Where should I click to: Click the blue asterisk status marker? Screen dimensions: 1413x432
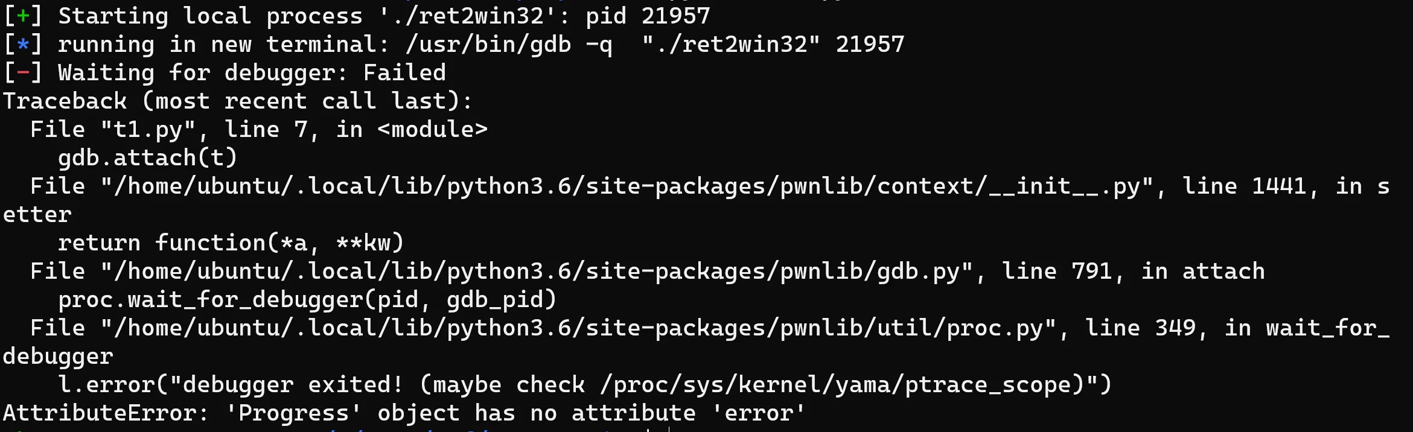[23, 44]
